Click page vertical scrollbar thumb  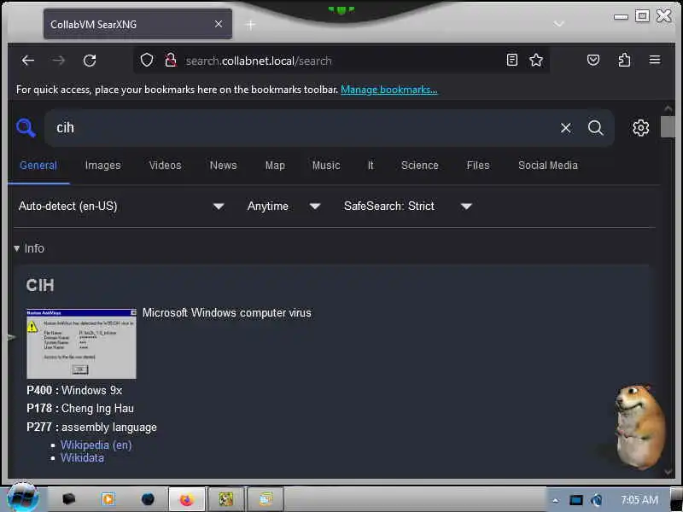coord(668,127)
